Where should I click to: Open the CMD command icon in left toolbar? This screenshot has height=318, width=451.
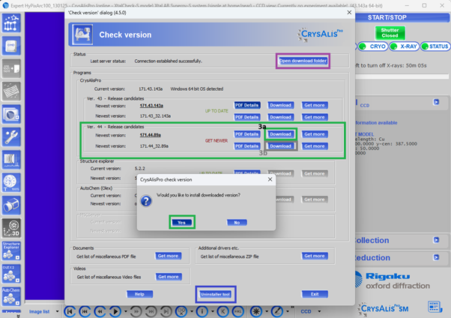11,46
